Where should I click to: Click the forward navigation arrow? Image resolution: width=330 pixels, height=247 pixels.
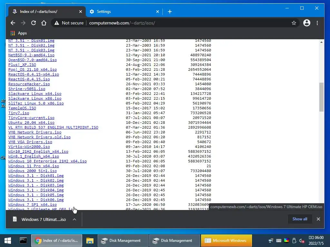(x=23, y=23)
